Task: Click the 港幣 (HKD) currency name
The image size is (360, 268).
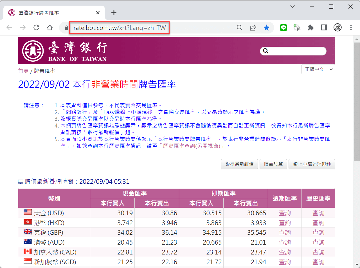Action: tap(49, 223)
